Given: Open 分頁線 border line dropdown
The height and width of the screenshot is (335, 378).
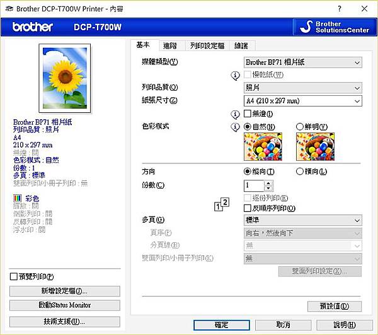Looking at the screenshot, I should click(x=303, y=245).
